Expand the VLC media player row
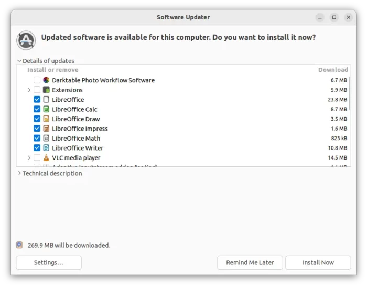The image size is (367, 287). [x=29, y=158]
